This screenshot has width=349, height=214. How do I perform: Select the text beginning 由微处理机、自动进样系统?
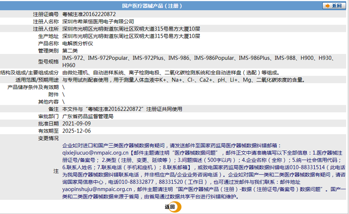point(171,73)
